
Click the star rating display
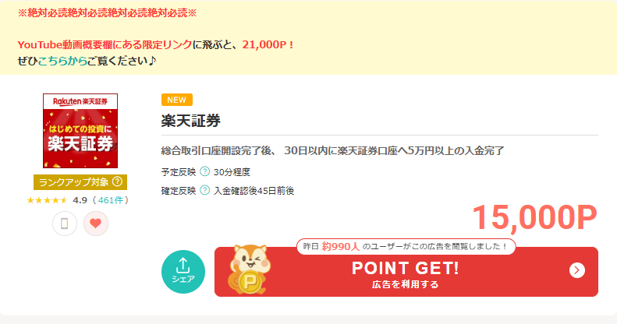point(48,200)
